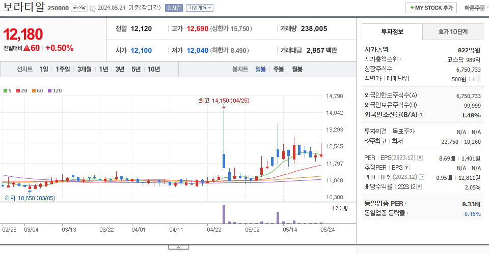This screenshot has width=489, height=254.
Task: Click the 보라티알 stock name
Action: 24,7
